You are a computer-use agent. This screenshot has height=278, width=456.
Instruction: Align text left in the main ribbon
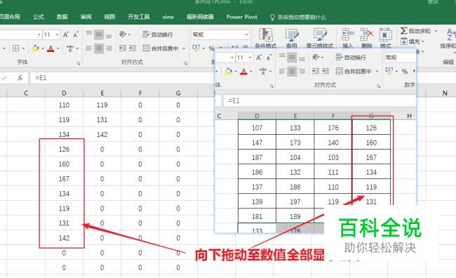pos(89,48)
